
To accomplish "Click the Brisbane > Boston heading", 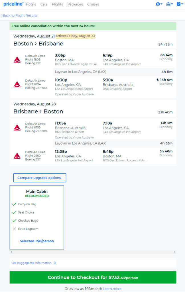I will [38, 111].
